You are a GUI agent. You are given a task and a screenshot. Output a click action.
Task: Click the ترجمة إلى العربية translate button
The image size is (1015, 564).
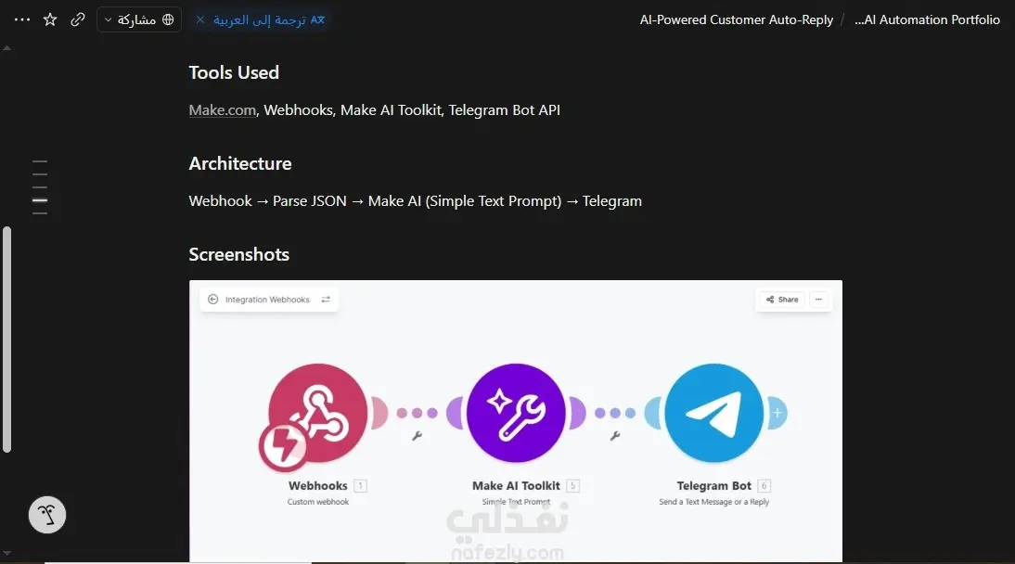(269, 19)
